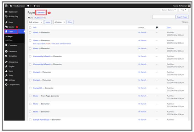Tick the select-all checkbox beside Title
Image resolution: width=194 pixels, height=132 pixels.
30,28
